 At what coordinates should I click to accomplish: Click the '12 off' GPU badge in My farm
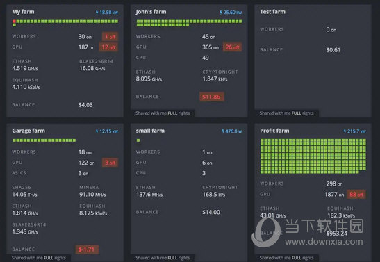[x=108, y=47]
